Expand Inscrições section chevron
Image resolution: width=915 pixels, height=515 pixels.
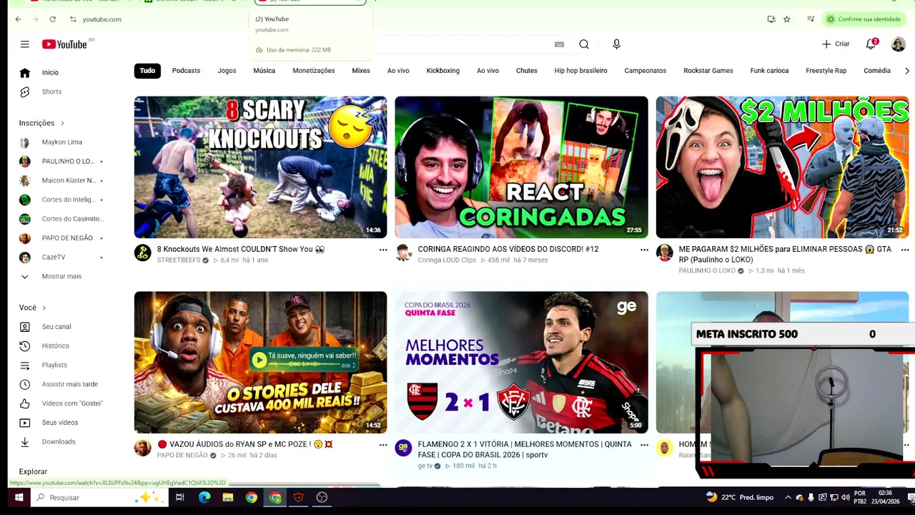click(x=62, y=123)
